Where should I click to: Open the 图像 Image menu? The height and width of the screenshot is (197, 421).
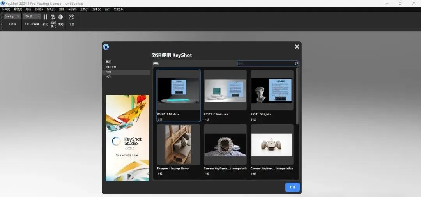(62, 9)
